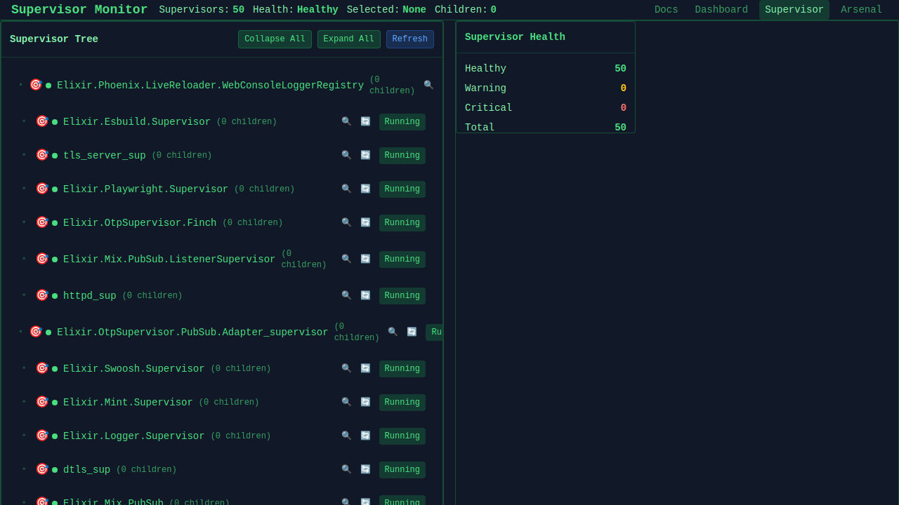Switch to the Arsenal tab
The image size is (899, 505).
click(861, 10)
